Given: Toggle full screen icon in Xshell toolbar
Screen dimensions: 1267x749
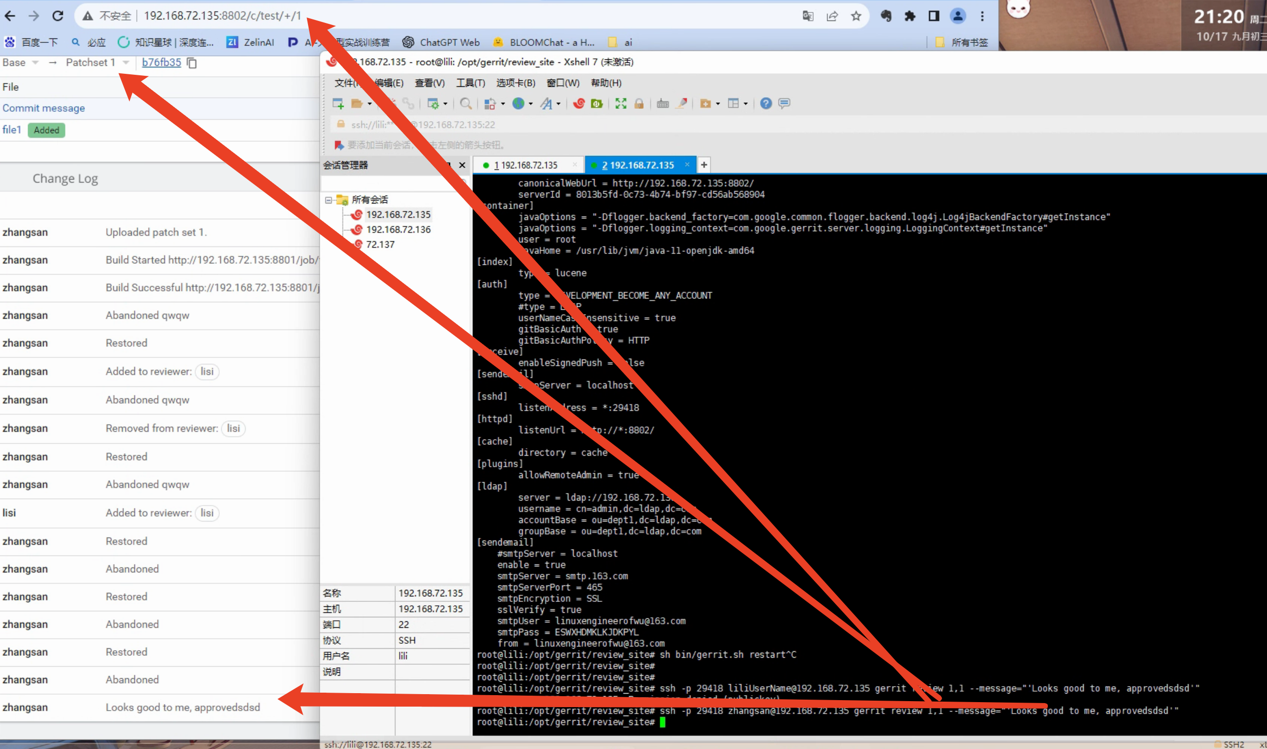Looking at the screenshot, I should tap(621, 103).
